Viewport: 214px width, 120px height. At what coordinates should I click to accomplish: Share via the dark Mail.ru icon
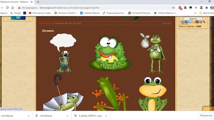(x=197, y=22)
